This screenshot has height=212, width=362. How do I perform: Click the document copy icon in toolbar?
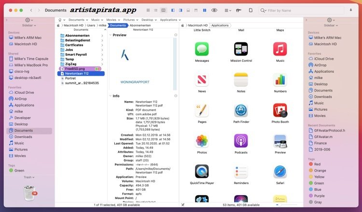point(251,10)
